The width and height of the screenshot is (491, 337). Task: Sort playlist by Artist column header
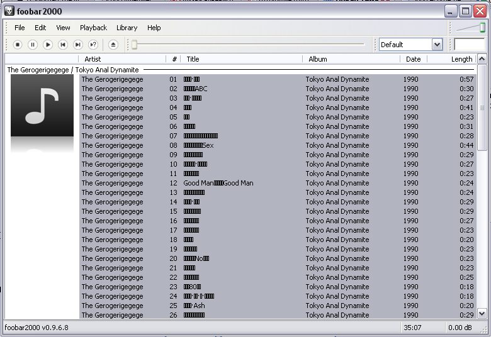(93, 59)
